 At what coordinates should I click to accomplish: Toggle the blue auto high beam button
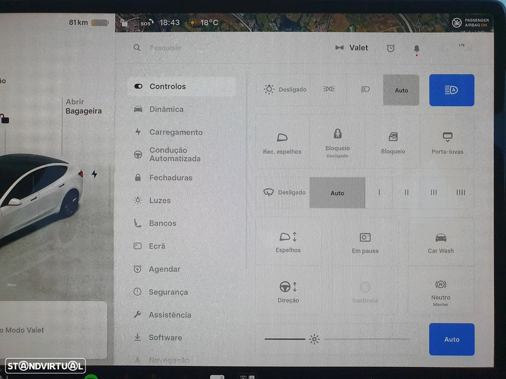pos(451,90)
